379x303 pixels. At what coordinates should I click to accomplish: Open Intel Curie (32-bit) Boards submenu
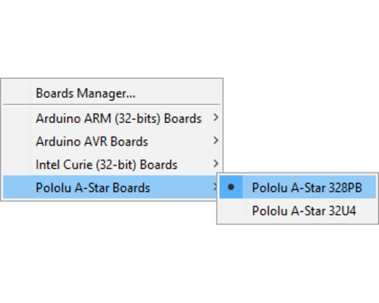[112, 164]
